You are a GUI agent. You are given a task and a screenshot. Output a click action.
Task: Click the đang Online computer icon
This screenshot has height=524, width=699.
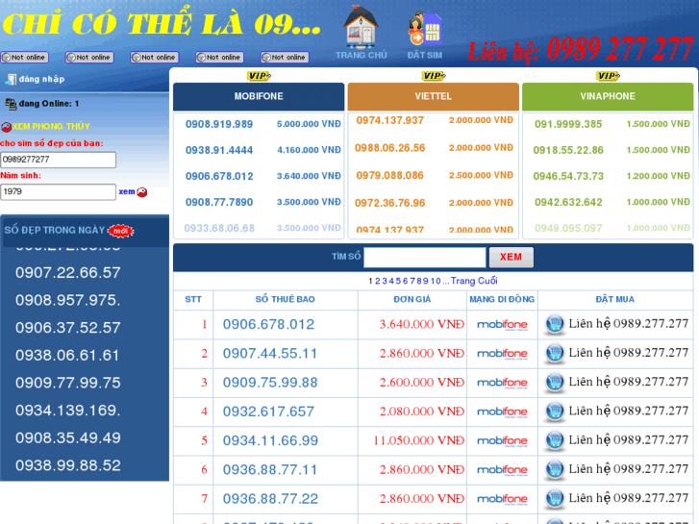click(11, 104)
